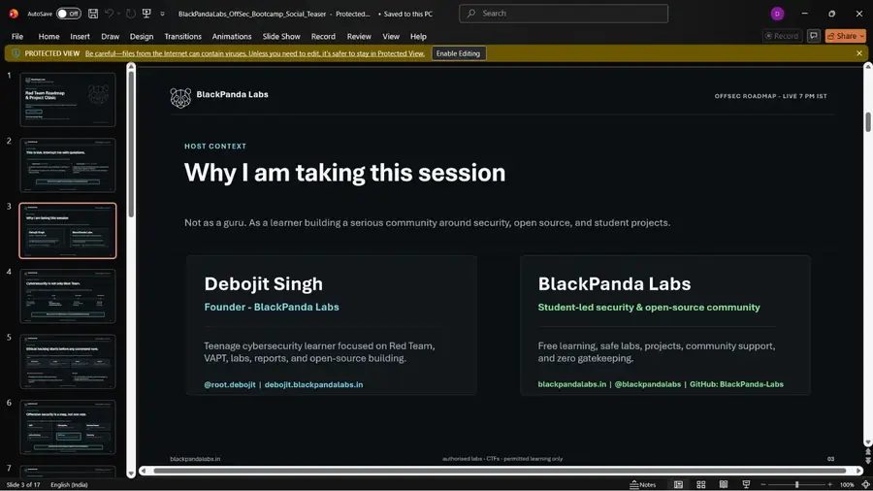Click 'Founder - BlackPanda Labs' text
Viewport: 873px width, 491px height.
pyautogui.click(x=272, y=307)
